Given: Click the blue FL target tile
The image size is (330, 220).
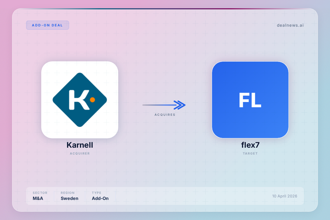Looking at the screenshot, I should [250, 100].
